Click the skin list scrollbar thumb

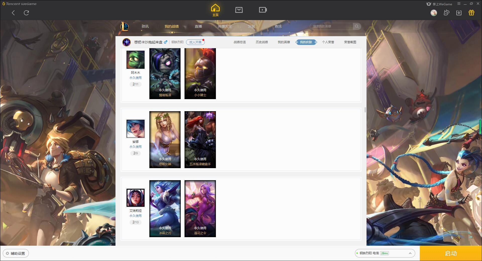click(x=365, y=110)
